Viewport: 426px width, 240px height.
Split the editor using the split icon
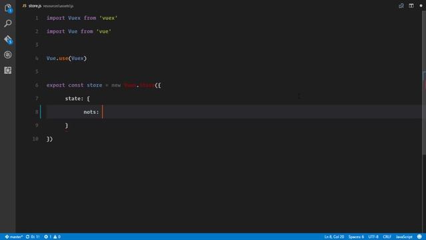coord(411,6)
